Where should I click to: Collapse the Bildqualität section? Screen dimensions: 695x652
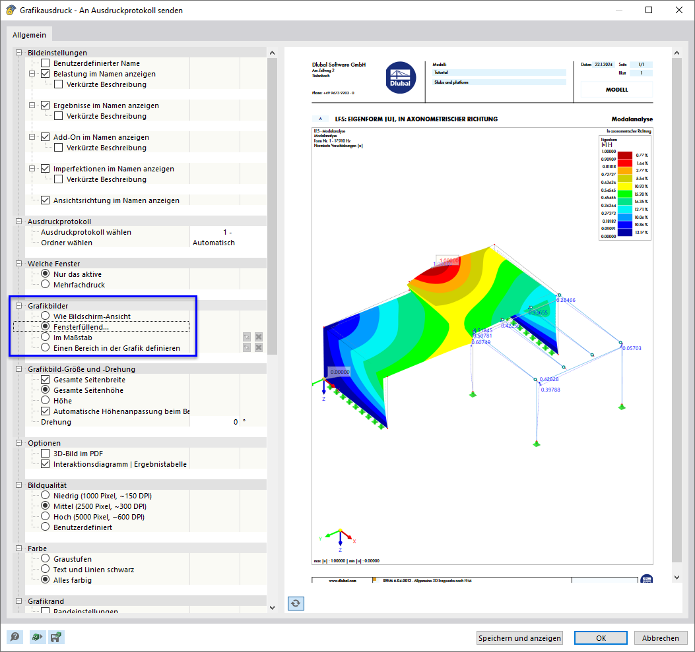click(x=18, y=485)
